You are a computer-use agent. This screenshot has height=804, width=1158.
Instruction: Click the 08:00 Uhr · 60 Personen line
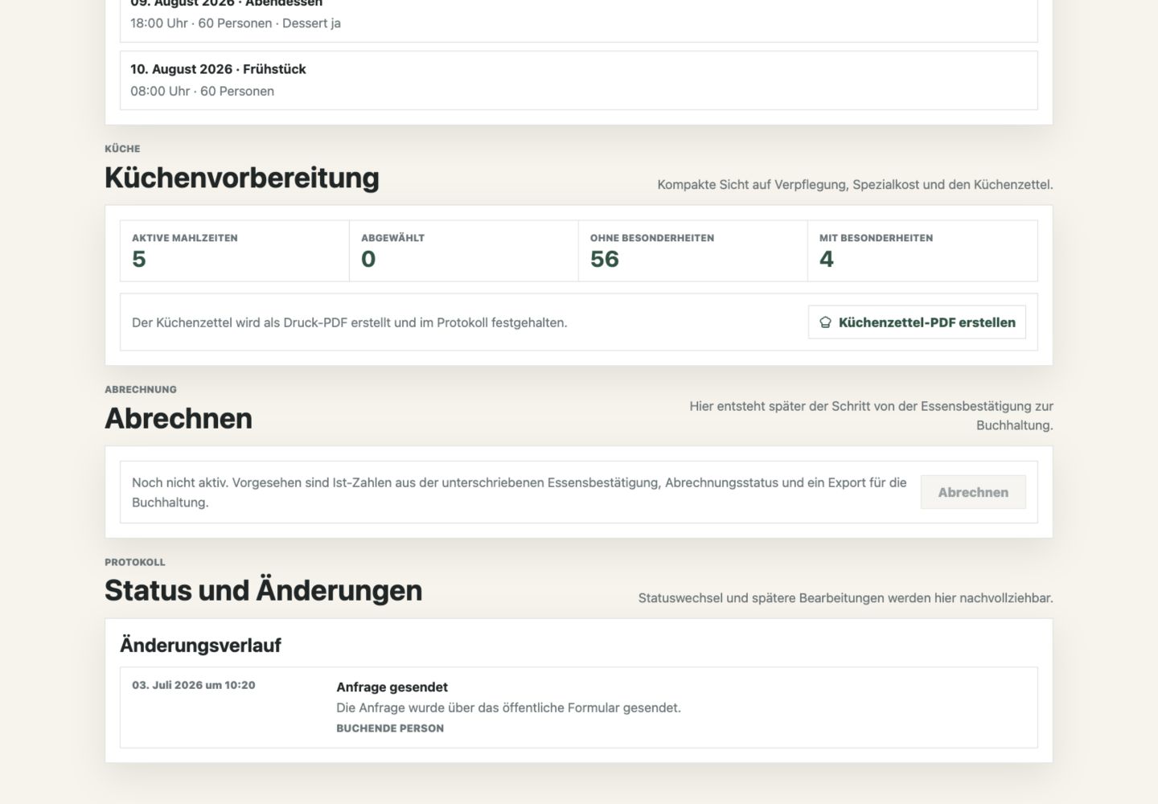point(202,91)
